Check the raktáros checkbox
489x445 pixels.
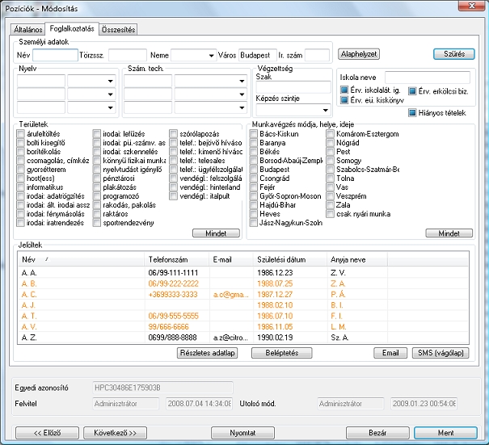click(x=97, y=214)
